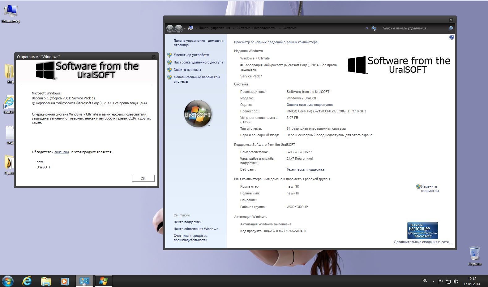Click the Start orb on the taskbar
Viewport: 488px width, 287px height.
click(x=7, y=281)
